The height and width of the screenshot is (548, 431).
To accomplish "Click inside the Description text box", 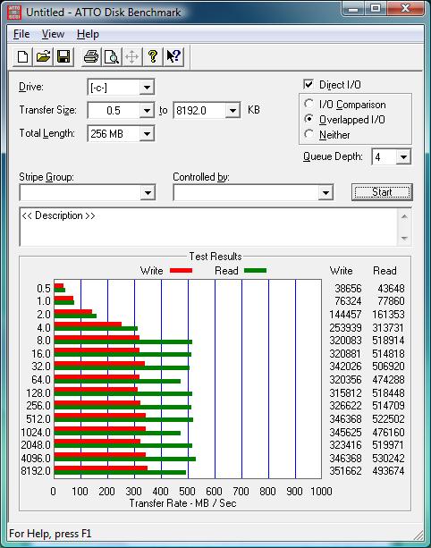I will tap(209, 227).
